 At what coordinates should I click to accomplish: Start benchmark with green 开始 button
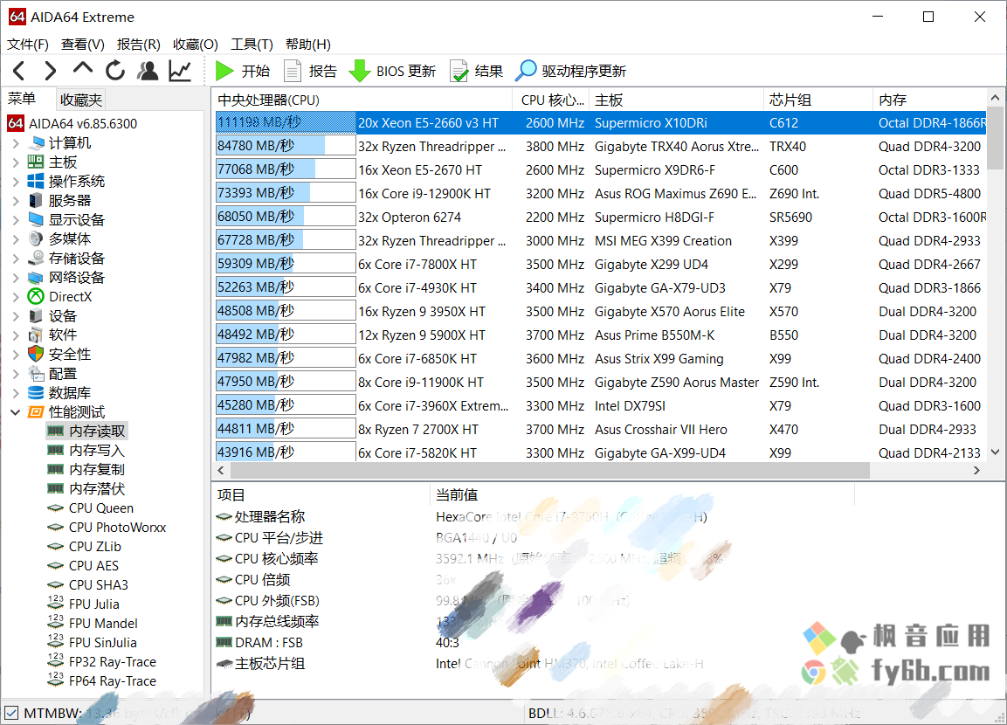tap(242, 71)
